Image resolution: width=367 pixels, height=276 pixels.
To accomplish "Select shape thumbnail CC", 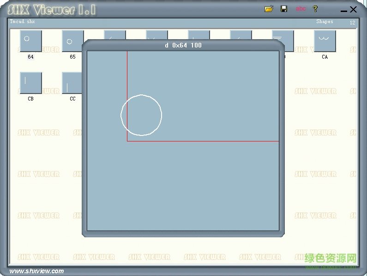I will (72, 83).
